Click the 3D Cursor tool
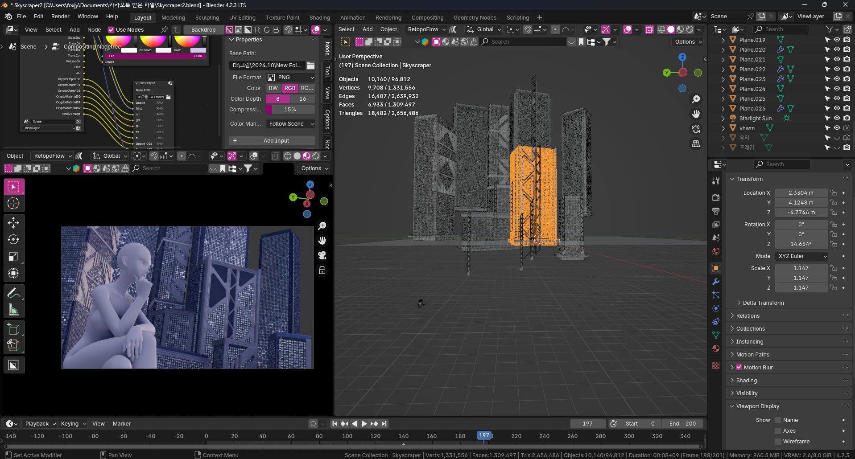The image size is (855, 459). click(x=13, y=204)
